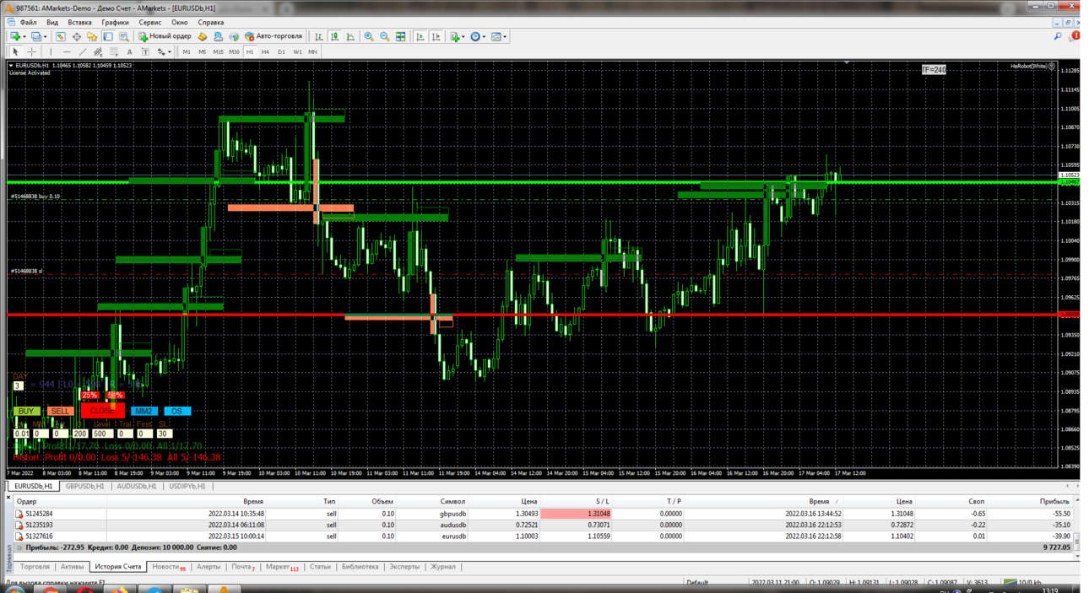Expand the profiles dropdown arrow
Screen dimensions: 1089x593
click(x=45, y=36)
